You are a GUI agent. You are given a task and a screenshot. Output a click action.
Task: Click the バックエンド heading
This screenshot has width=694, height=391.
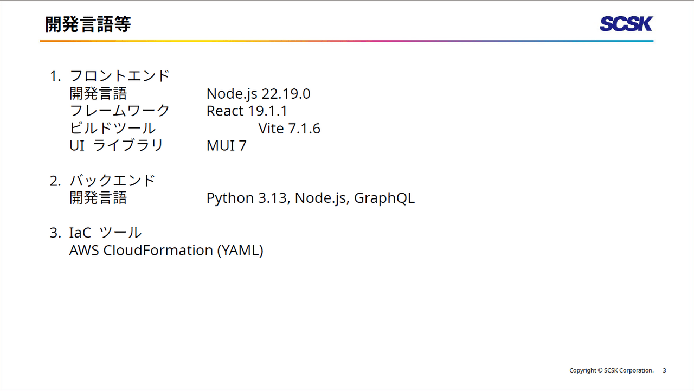pyautogui.click(x=113, y=181)
